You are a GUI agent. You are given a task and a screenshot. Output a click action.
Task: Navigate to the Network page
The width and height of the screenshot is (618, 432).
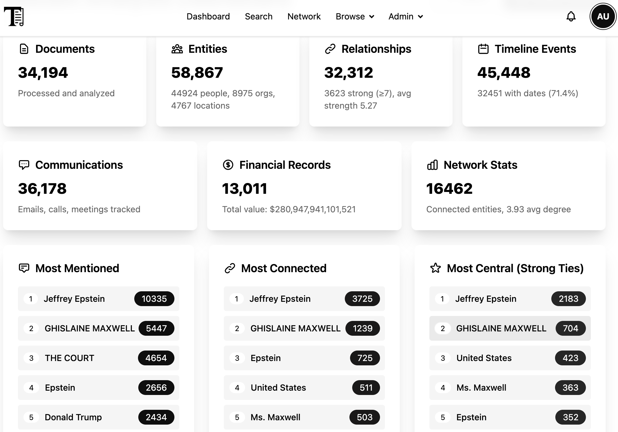pyautogui.click(x=304, y=16)
